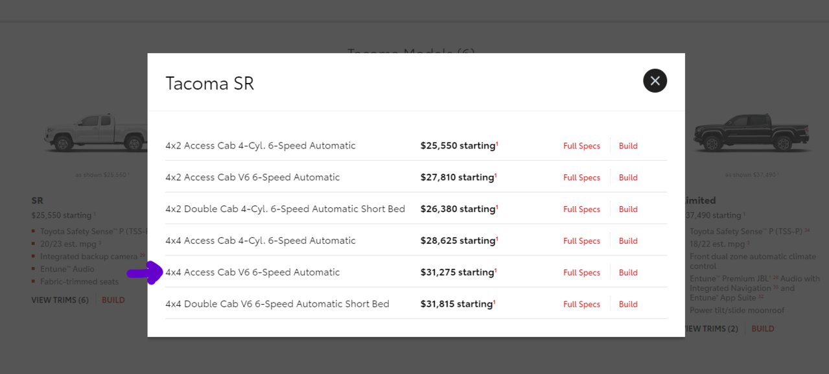Open Full Specs for 4x2 Access Cab 4-Cyl.

581,146
